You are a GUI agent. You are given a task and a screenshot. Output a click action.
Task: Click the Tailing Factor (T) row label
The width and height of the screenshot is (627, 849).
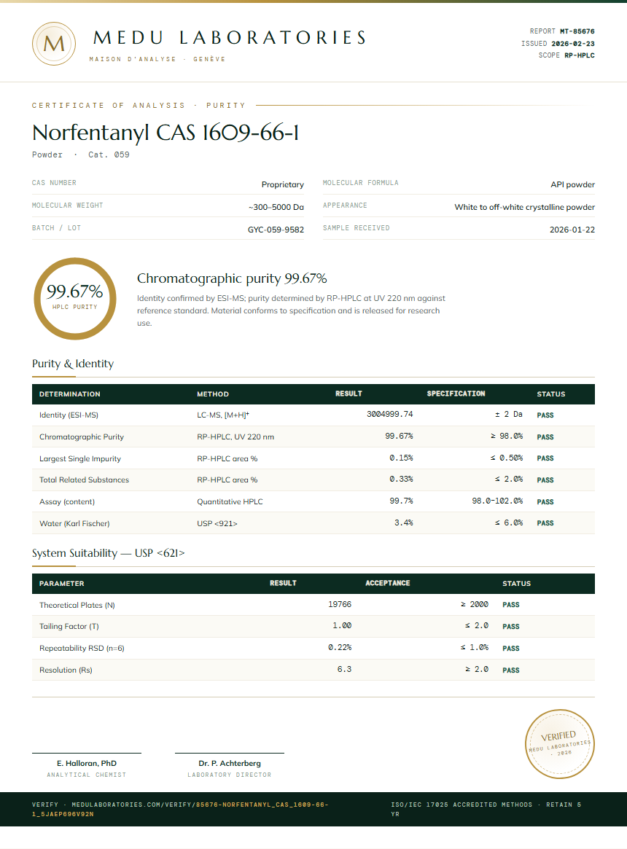pyautogui.click(x=69, y=627)
